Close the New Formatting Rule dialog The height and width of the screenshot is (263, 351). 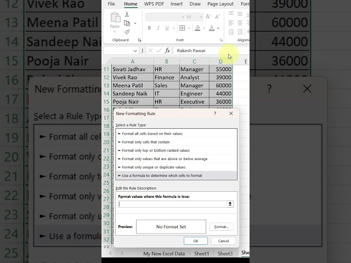pos(231,113)
